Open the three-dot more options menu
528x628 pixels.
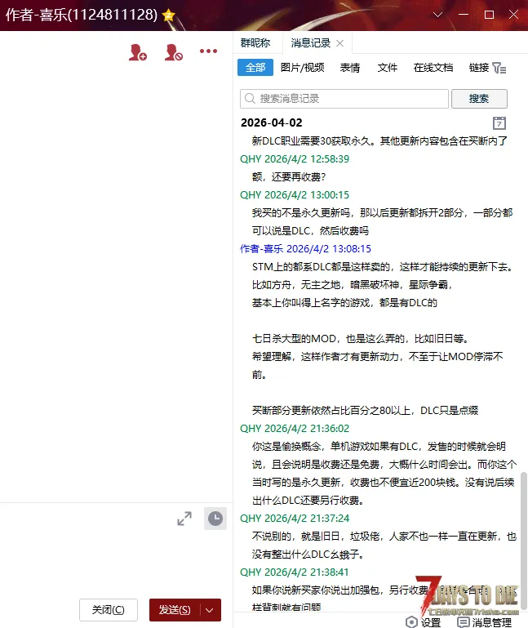(209, 51)
